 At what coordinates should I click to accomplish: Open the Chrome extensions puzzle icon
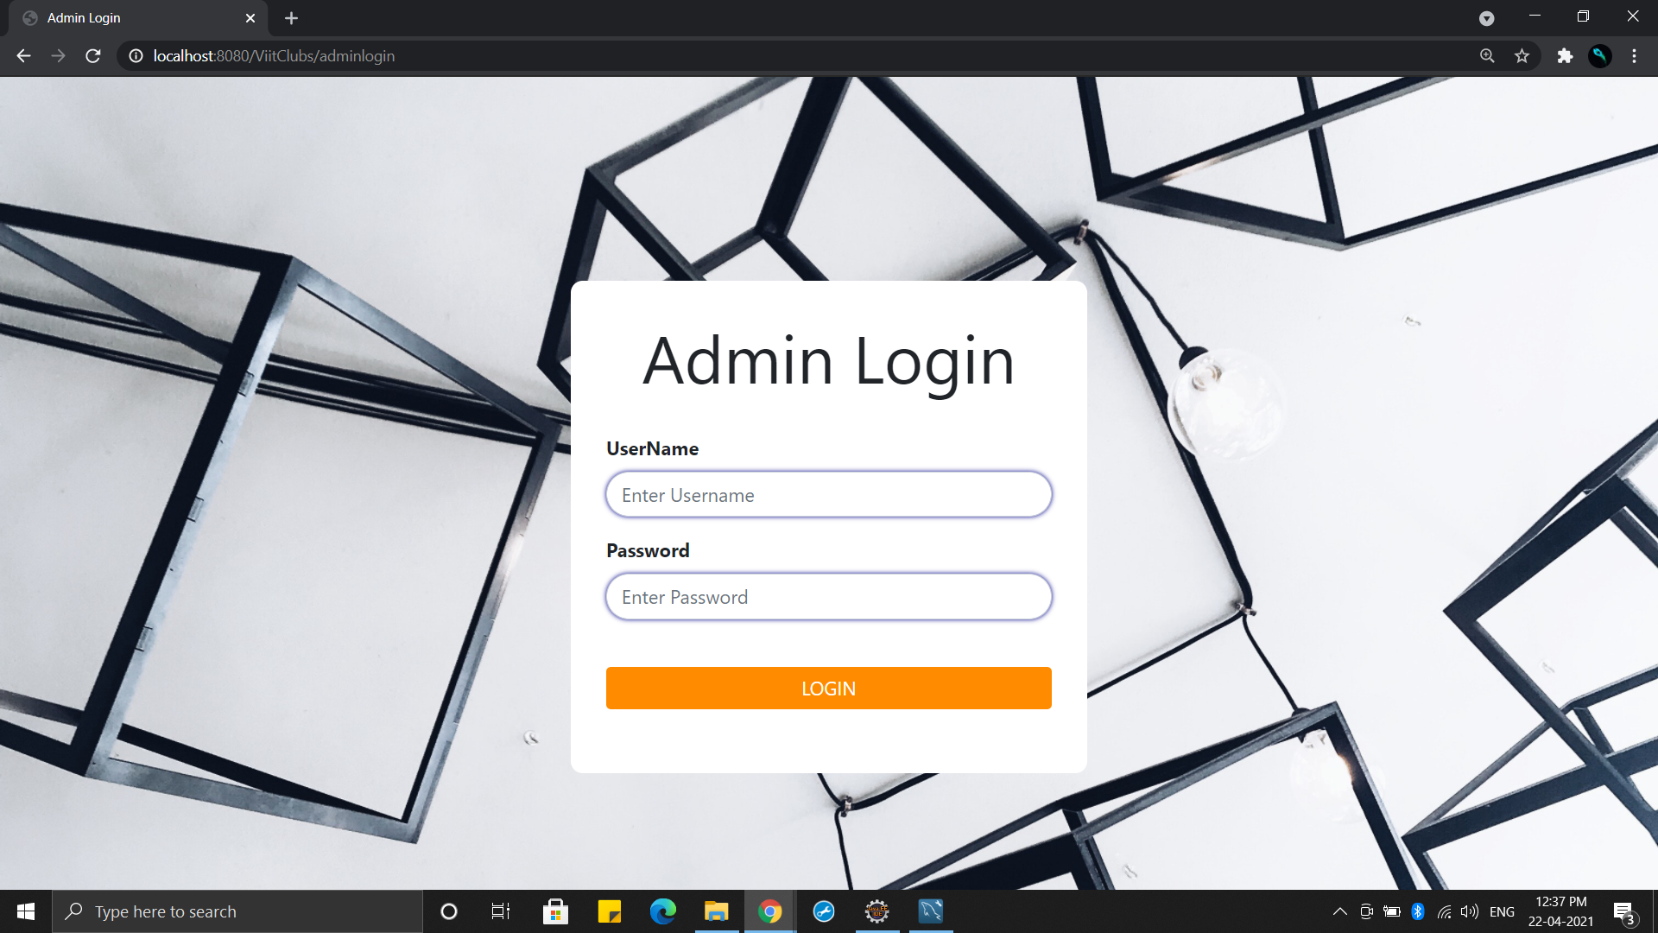point(1565,55)
